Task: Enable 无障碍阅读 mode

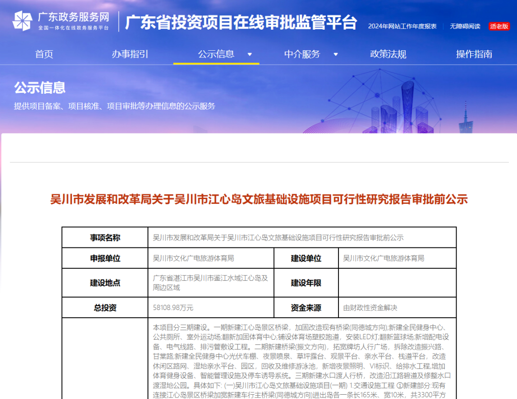Action: tap(465, 26)
